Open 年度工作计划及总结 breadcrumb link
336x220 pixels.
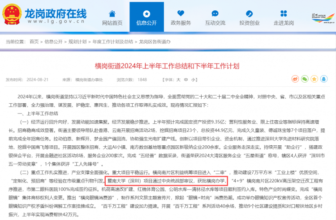pyautogui.click(x=113, y=42)
